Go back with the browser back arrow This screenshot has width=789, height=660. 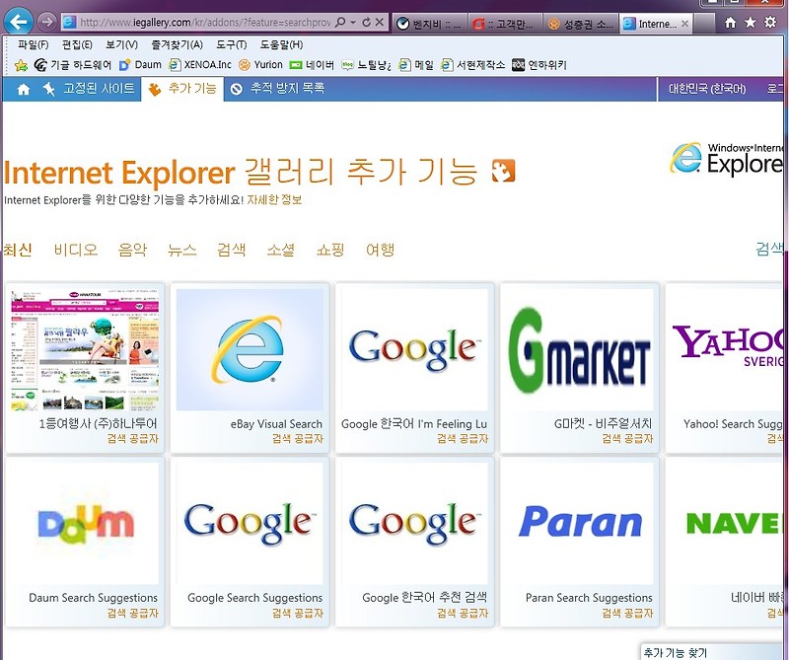[19, 22]
